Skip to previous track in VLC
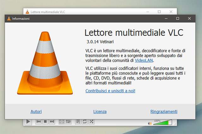202x134 pixels. [x=39, y=121]
